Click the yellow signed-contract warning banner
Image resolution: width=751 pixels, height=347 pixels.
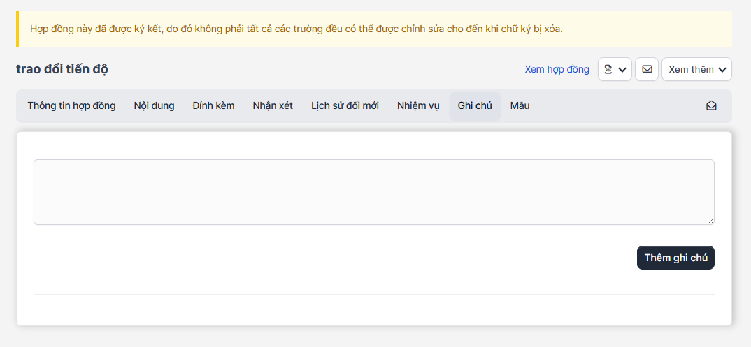[373, 29]
